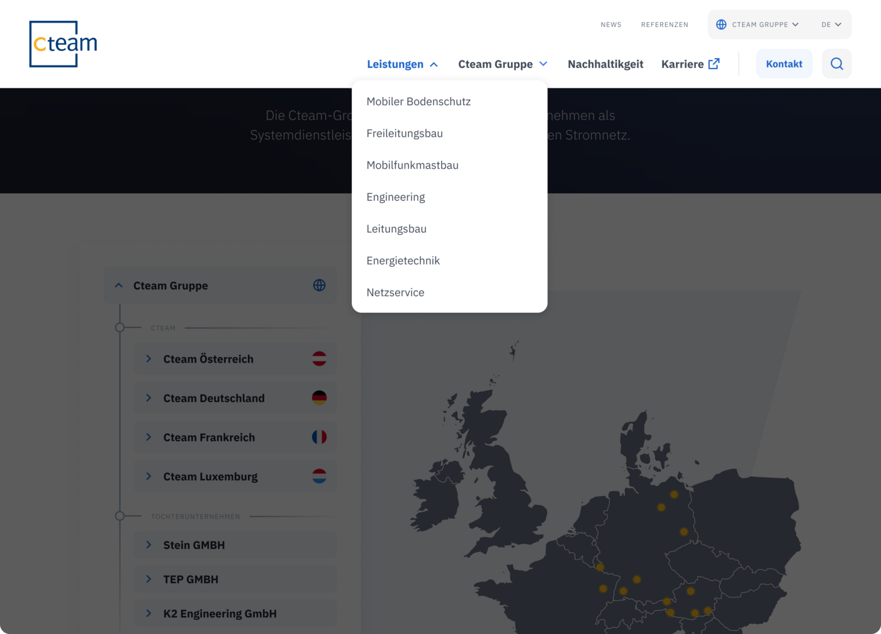Click the northernmost Germany map marker
The height and width of the screenshot is (634, 881).
point(674,494)
